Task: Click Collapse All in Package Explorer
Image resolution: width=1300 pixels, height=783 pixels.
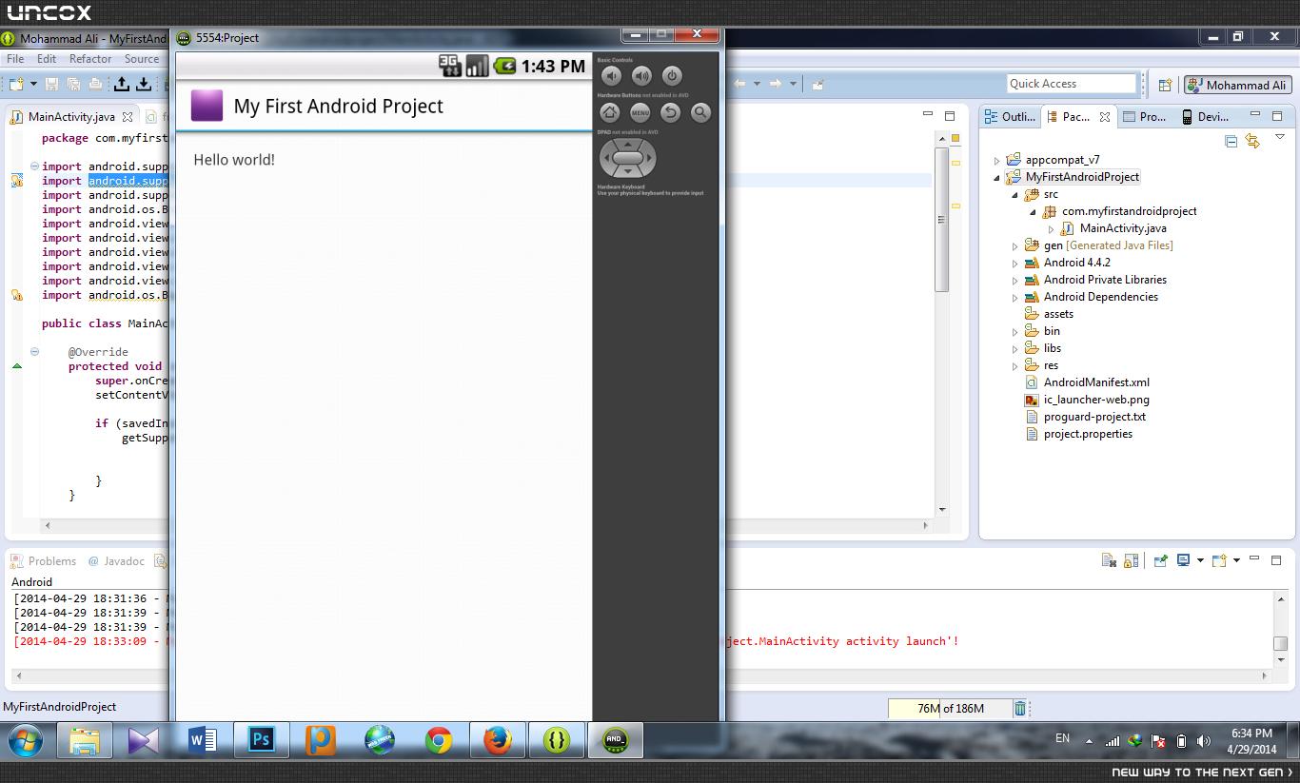Action: click(x=1231, y=141)
